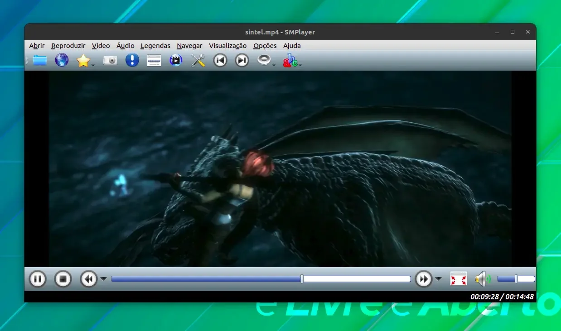
Task: Open the Navegar menu
Action: coord(189,46)
